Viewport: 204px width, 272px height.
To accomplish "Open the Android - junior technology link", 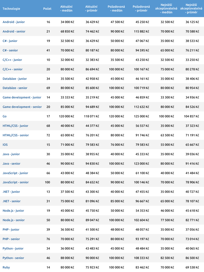I will (x=14, y=22).
